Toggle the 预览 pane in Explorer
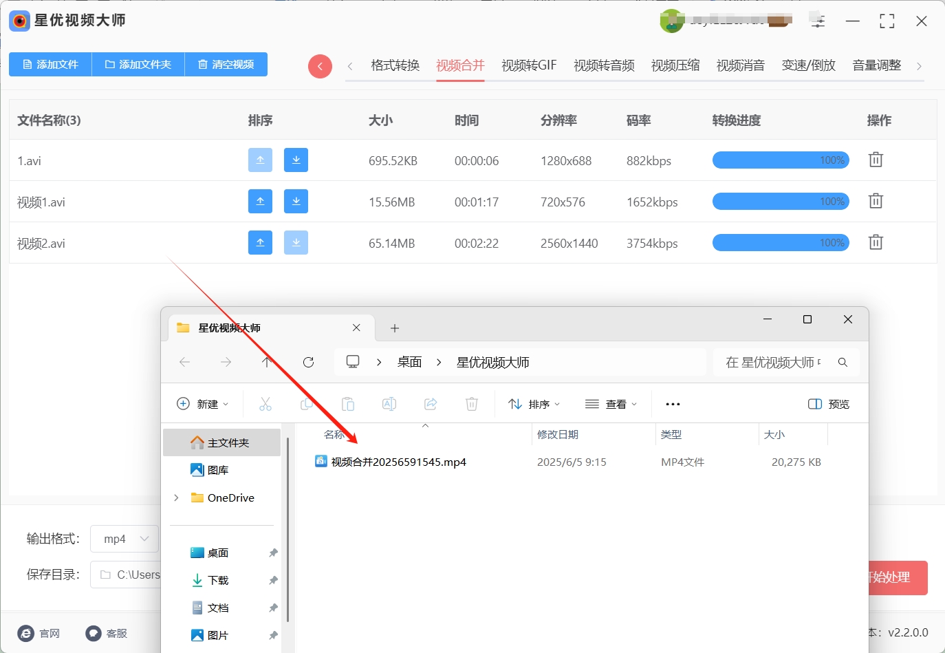 (829, 404)
